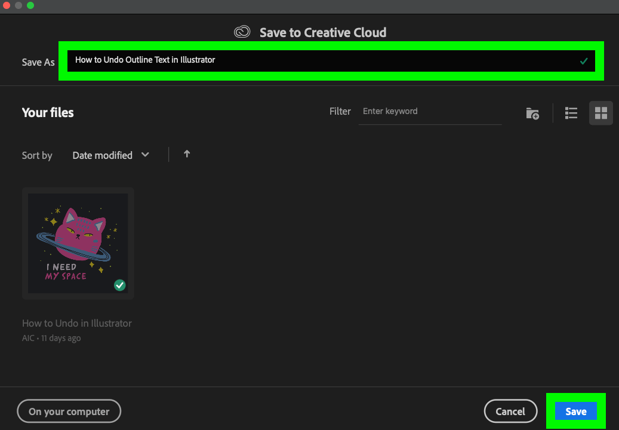Open the Date modified sort dropdown

pos(110,155)
